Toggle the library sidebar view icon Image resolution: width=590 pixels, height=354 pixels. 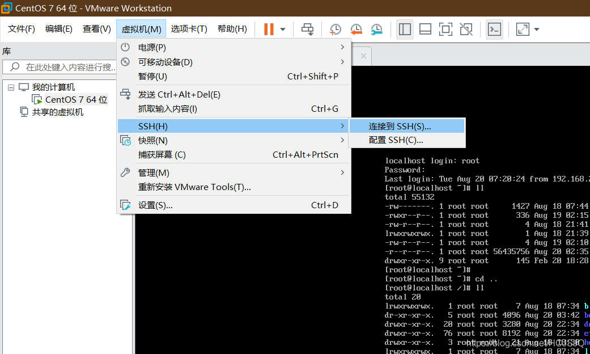405,29
